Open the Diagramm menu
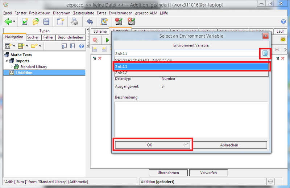The height and width of the screenshot is (188, 290). coord(62,13)
